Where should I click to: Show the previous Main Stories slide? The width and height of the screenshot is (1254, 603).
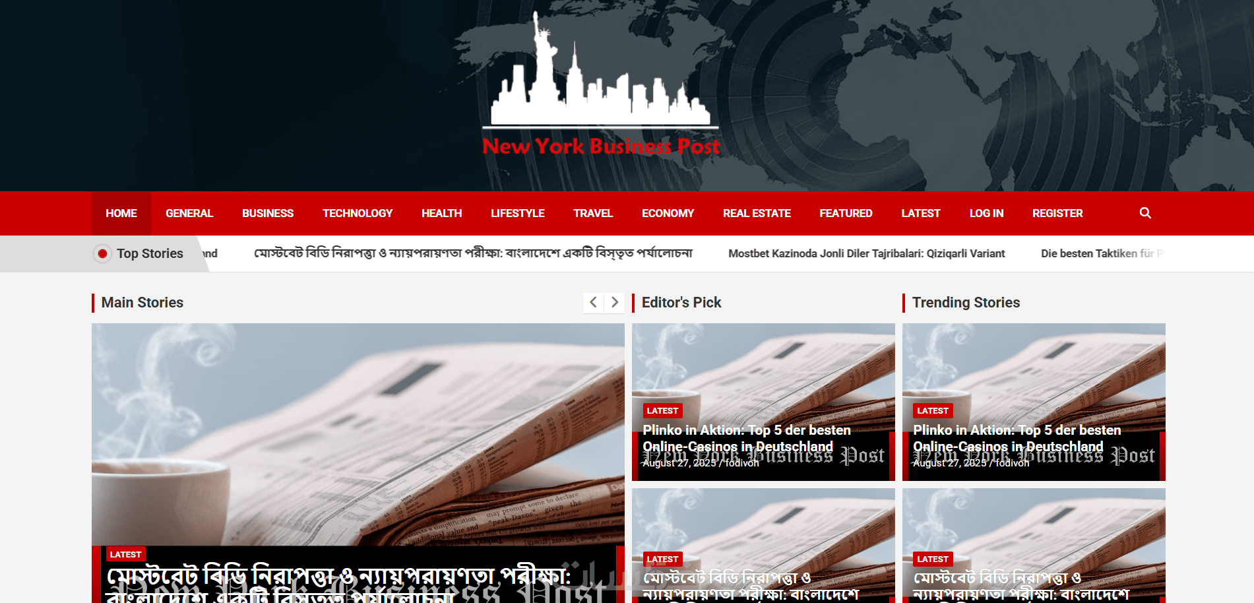point(593,302)
